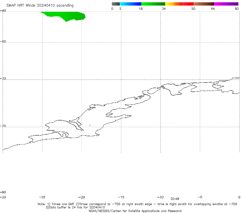This screenshot has height=213, width=242.
Task: Click the green segment of the color bar
Action: pyautogui.click(x=153, y=4)
